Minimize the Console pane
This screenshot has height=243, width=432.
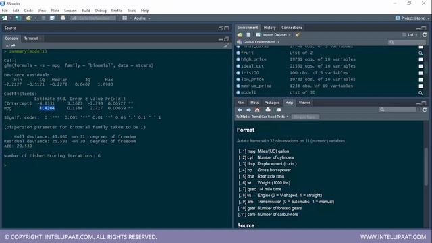coord(221,39)
